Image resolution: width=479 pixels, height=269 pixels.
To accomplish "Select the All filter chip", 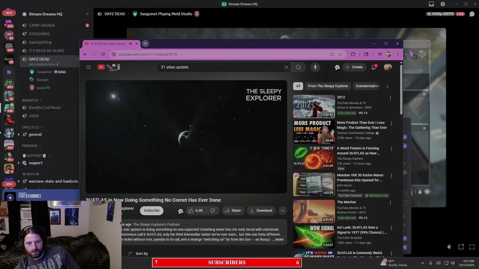I will [298, 86].
